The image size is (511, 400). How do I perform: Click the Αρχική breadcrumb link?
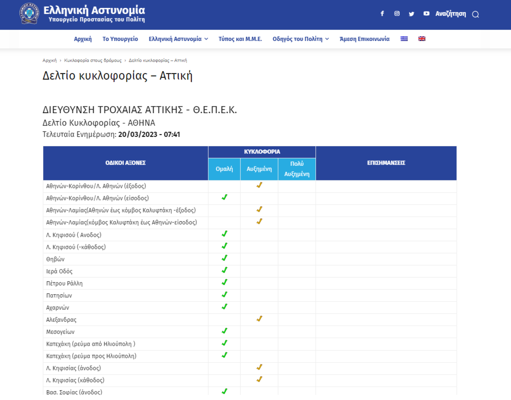pyautogui.click(x=50, y=61)
